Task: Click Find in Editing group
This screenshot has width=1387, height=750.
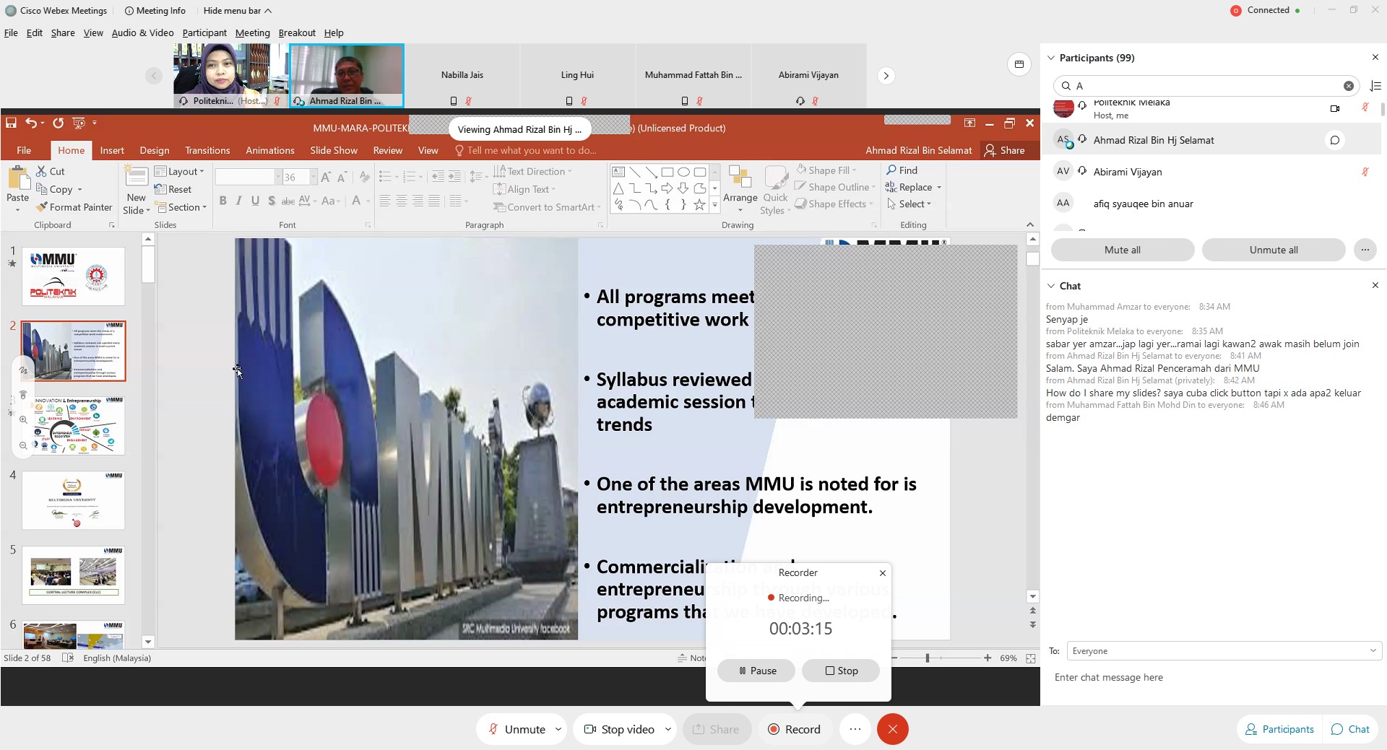Action: click(x=902, y=170)
